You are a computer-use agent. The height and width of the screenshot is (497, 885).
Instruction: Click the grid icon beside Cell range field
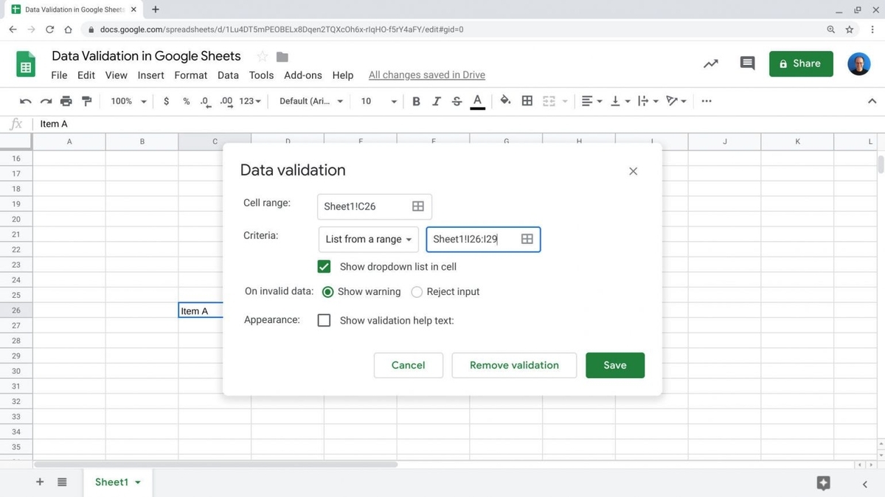coord(417,206)
